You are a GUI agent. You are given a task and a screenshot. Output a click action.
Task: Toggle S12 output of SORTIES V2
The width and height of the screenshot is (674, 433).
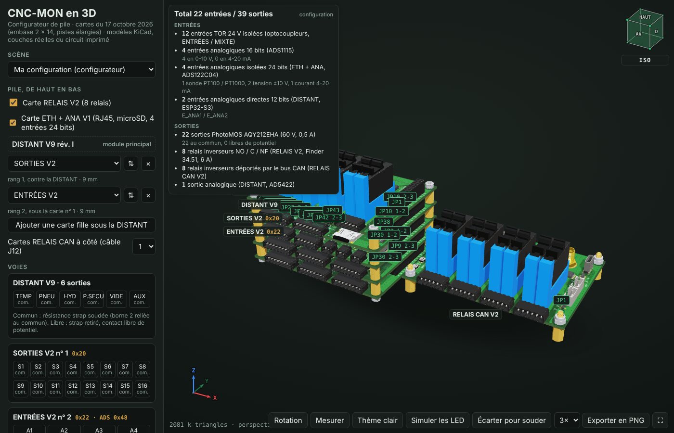pos(73,388)
